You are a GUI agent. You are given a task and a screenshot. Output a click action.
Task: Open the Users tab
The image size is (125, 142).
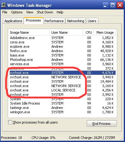(x=92, y=21)
